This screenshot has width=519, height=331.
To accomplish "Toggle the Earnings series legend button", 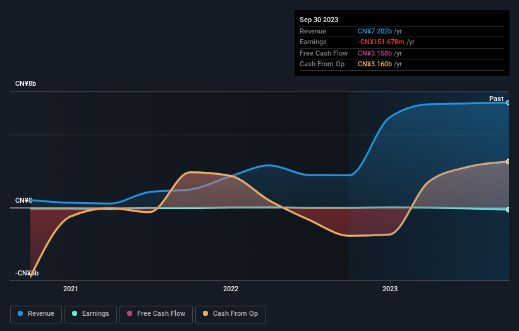I will [90, 314].
